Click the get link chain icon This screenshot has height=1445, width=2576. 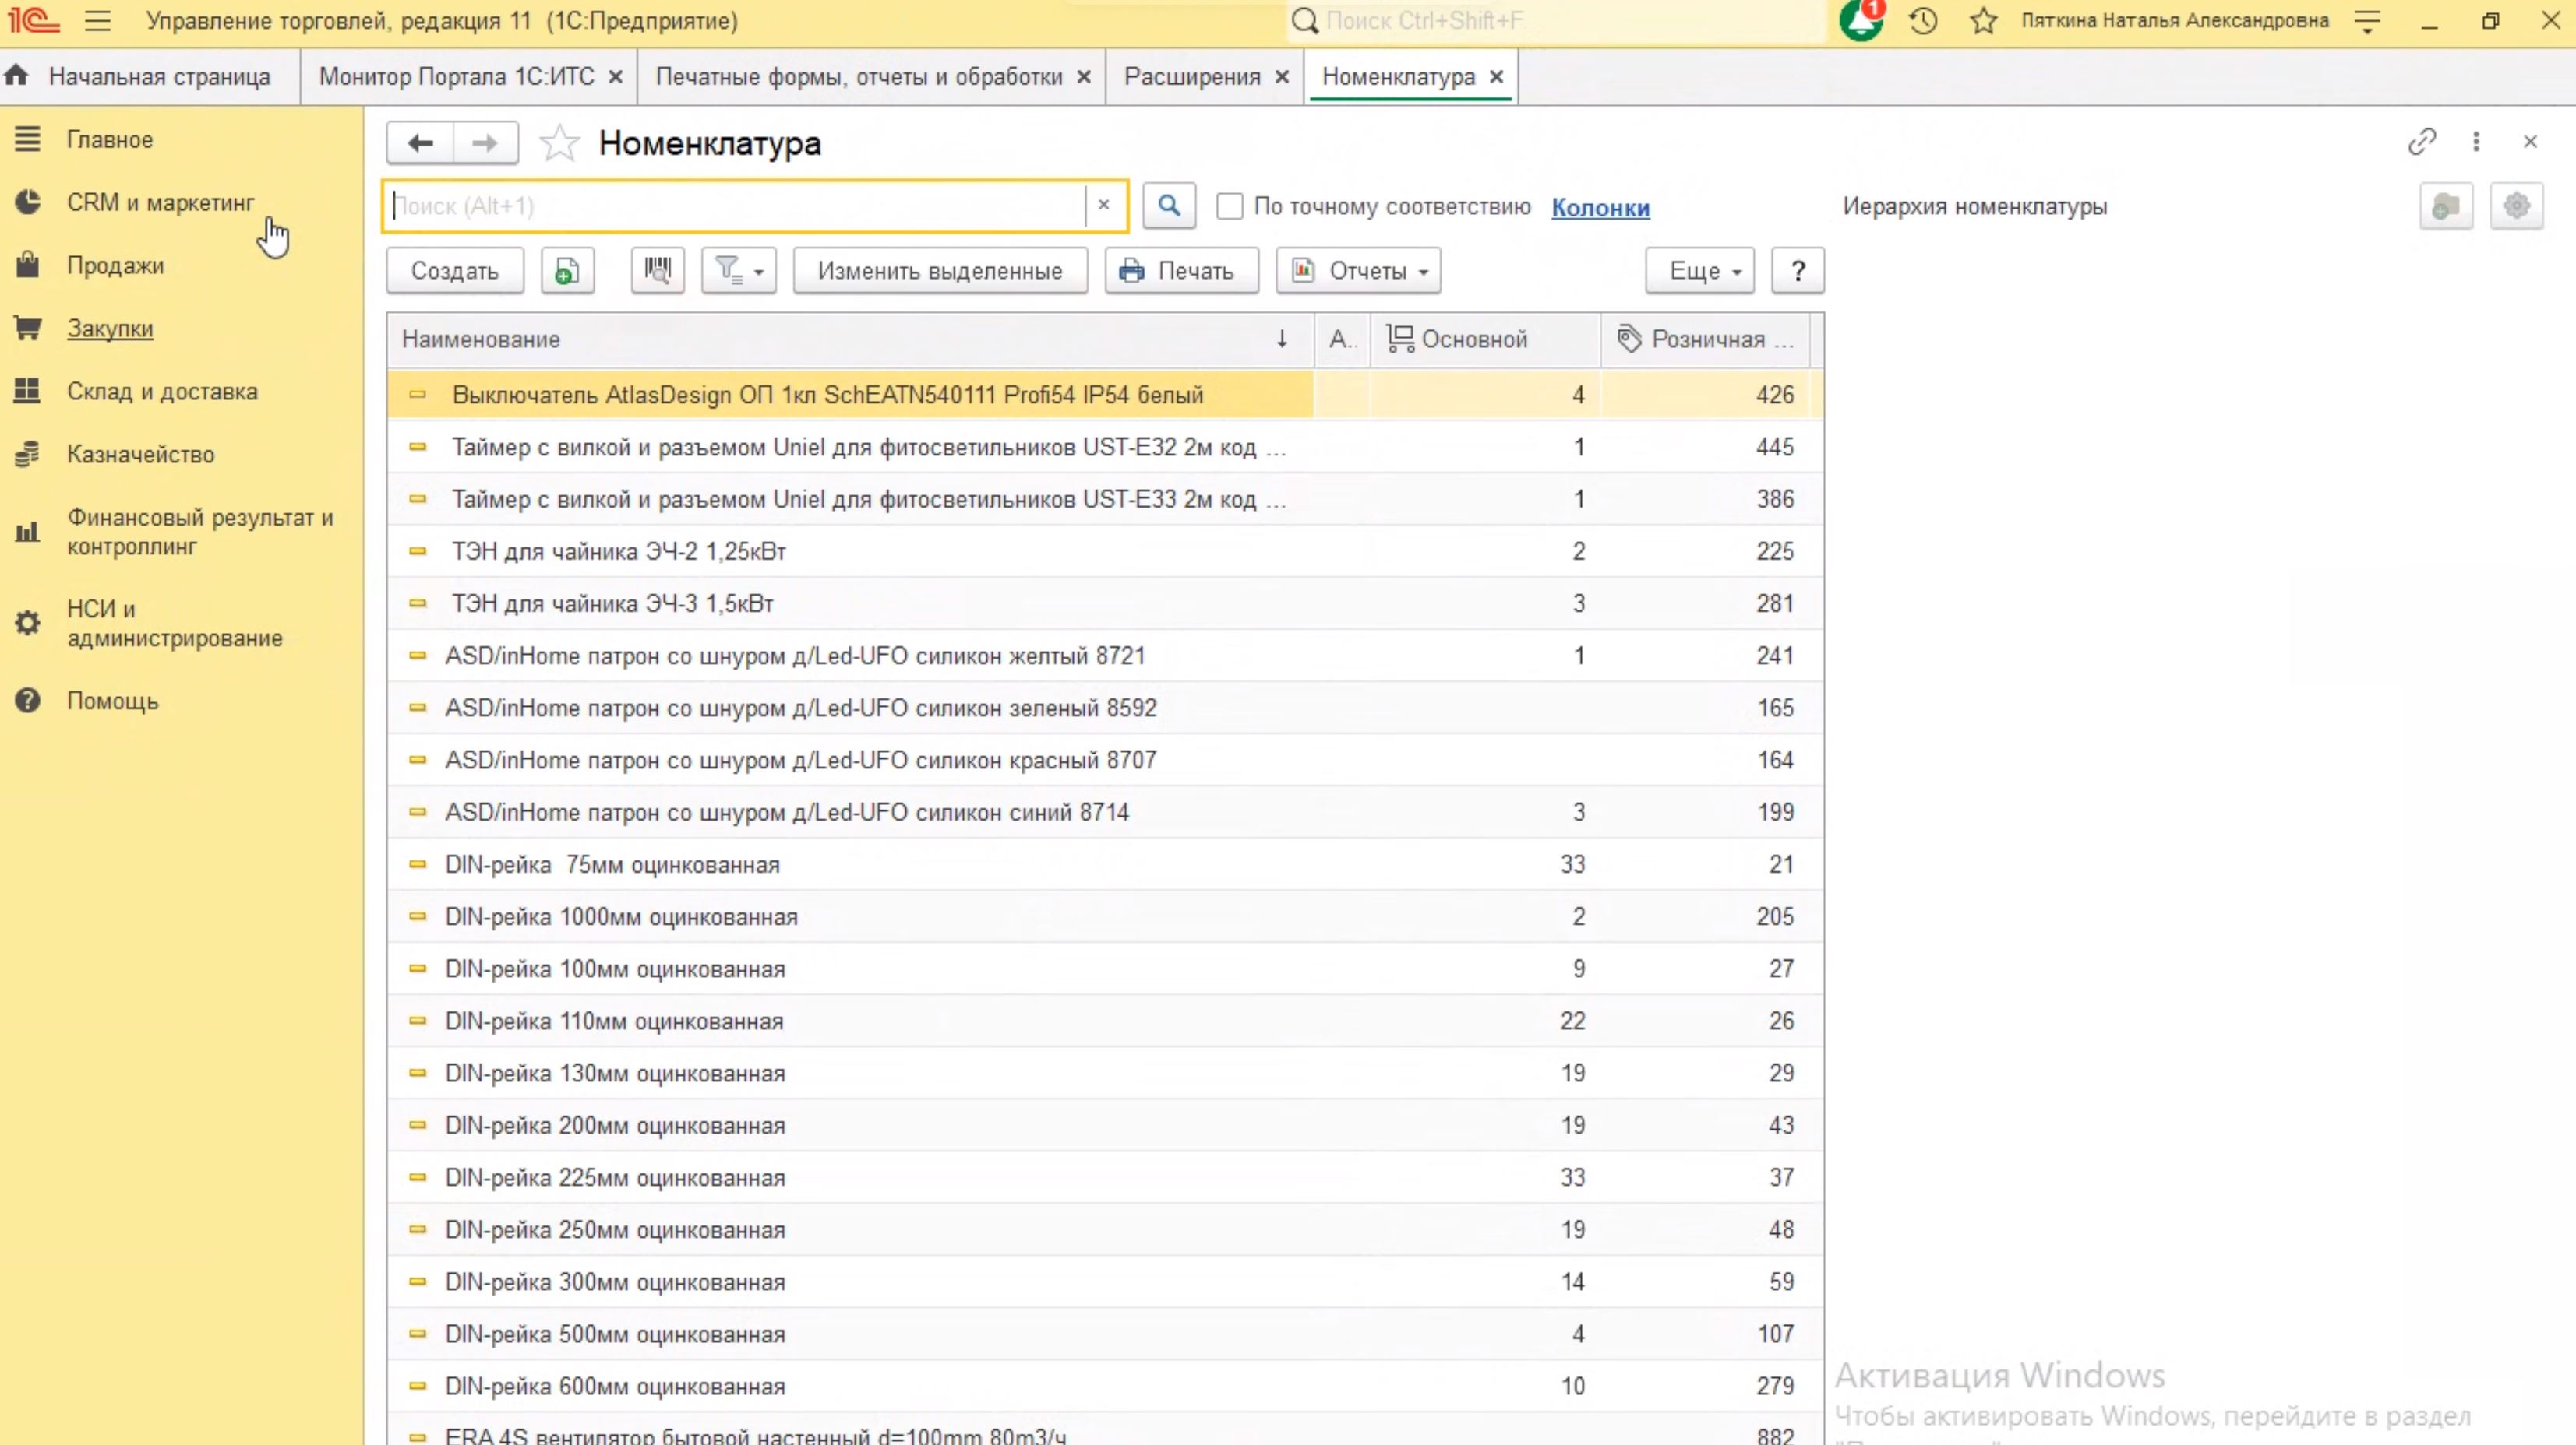click(x=2421, y=142)
